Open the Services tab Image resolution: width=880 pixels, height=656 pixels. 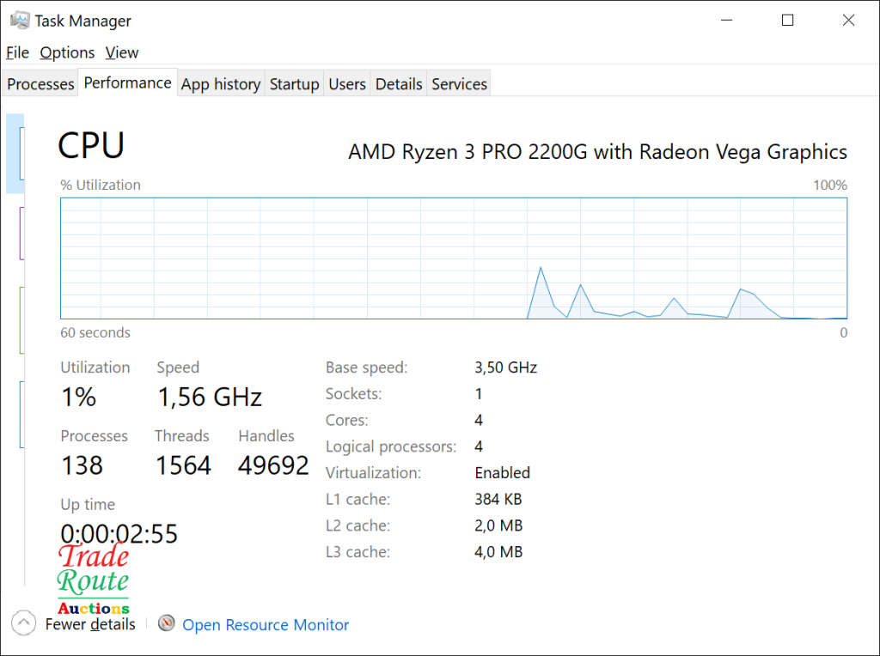[x=458, y=83]
